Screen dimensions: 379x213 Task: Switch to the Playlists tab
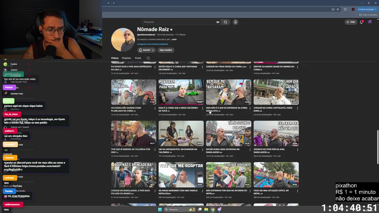tap(126, 58)
